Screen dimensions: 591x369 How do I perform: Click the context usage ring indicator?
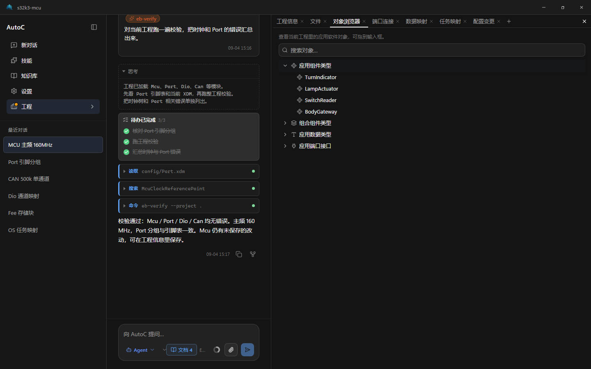pyautogui.click(x=217, y=350)
